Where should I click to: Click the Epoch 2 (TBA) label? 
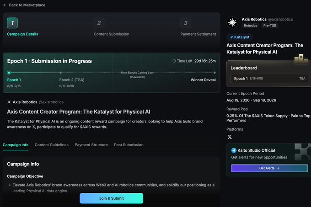pos(72,80)
